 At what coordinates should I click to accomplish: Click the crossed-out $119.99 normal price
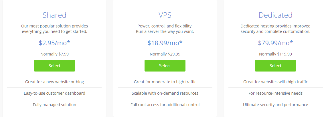tap(285, 54)
